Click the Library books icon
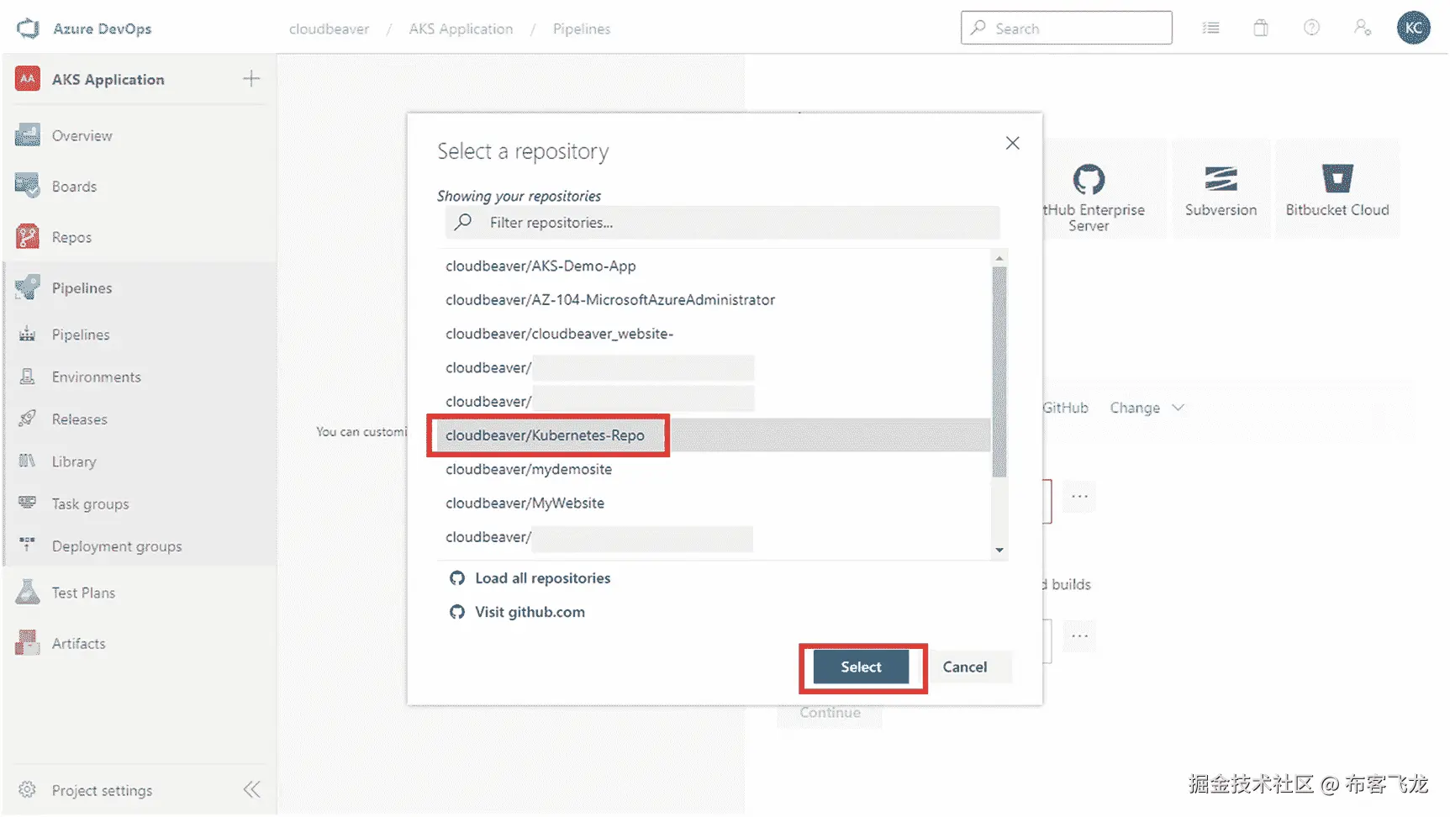The image size is (1450, 817). [28, 461]
